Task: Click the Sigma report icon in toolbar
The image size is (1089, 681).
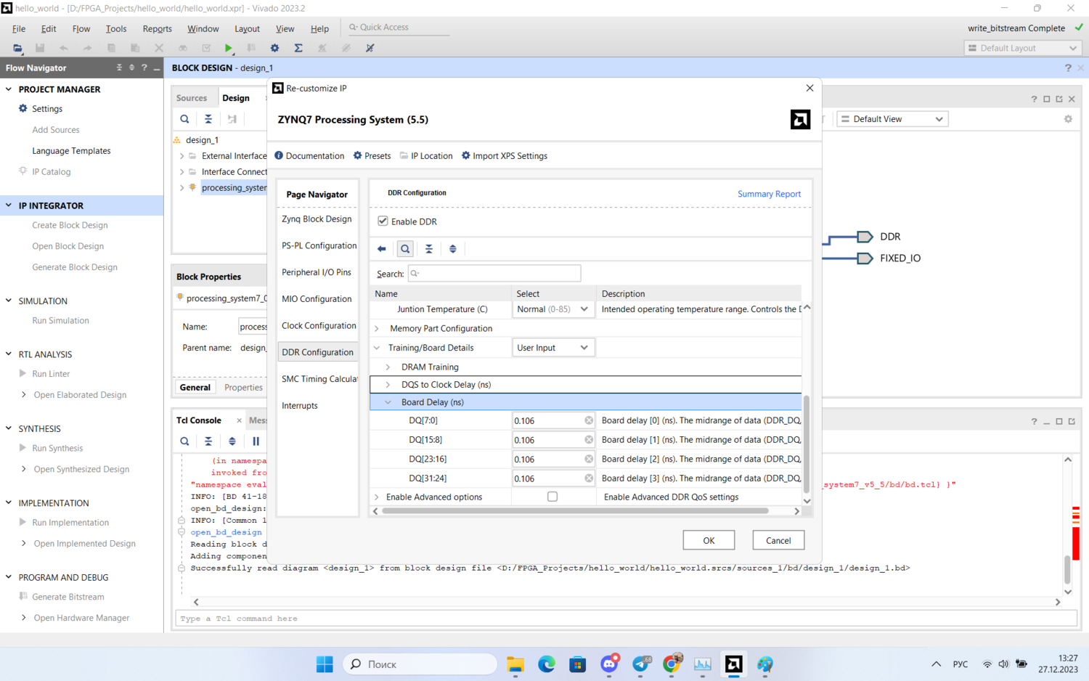Action: coord(298,48)
